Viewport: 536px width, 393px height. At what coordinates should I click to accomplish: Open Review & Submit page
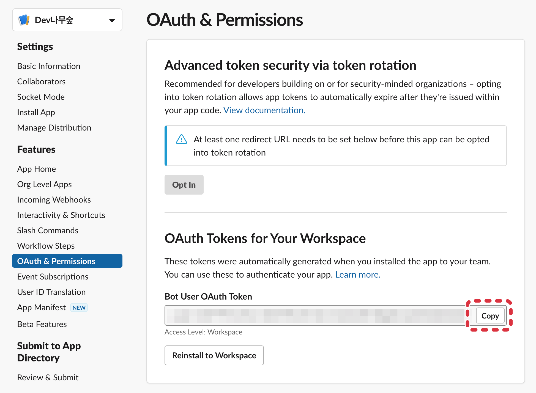48,378
